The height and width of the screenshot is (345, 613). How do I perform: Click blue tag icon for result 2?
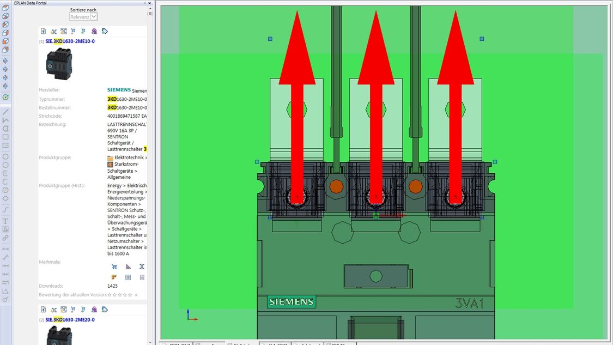click(x=105, y=310)
